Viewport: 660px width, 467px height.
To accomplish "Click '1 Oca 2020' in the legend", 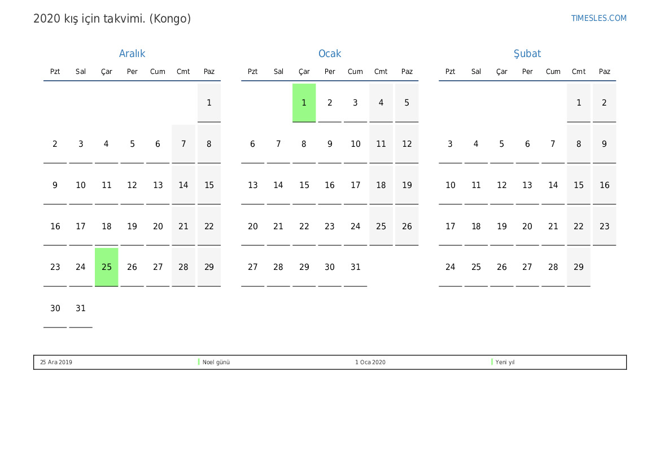I will click(x=370, y=362).
